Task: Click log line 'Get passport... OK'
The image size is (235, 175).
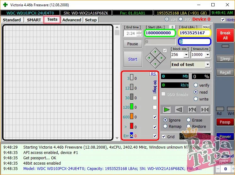Action: pos(40,158)
